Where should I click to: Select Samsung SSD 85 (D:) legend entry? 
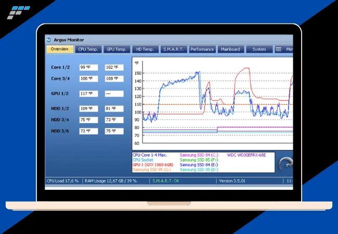click(x=199, y=170)
